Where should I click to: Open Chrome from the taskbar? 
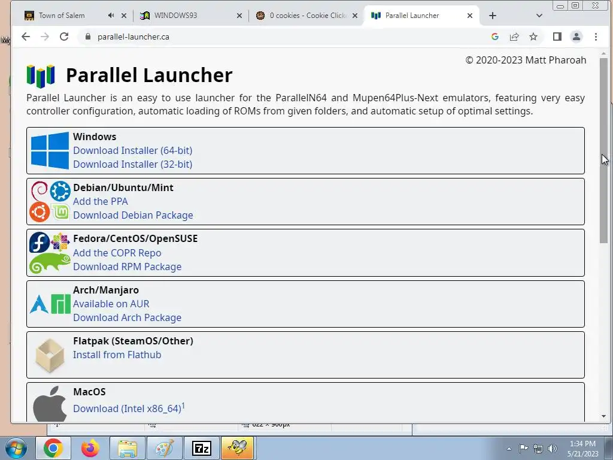pyautogui.click(x=53, y=448)
